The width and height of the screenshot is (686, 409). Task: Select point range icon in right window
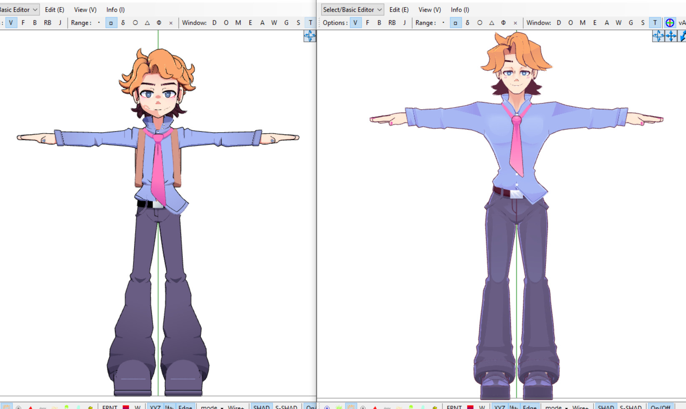(443, 23)
